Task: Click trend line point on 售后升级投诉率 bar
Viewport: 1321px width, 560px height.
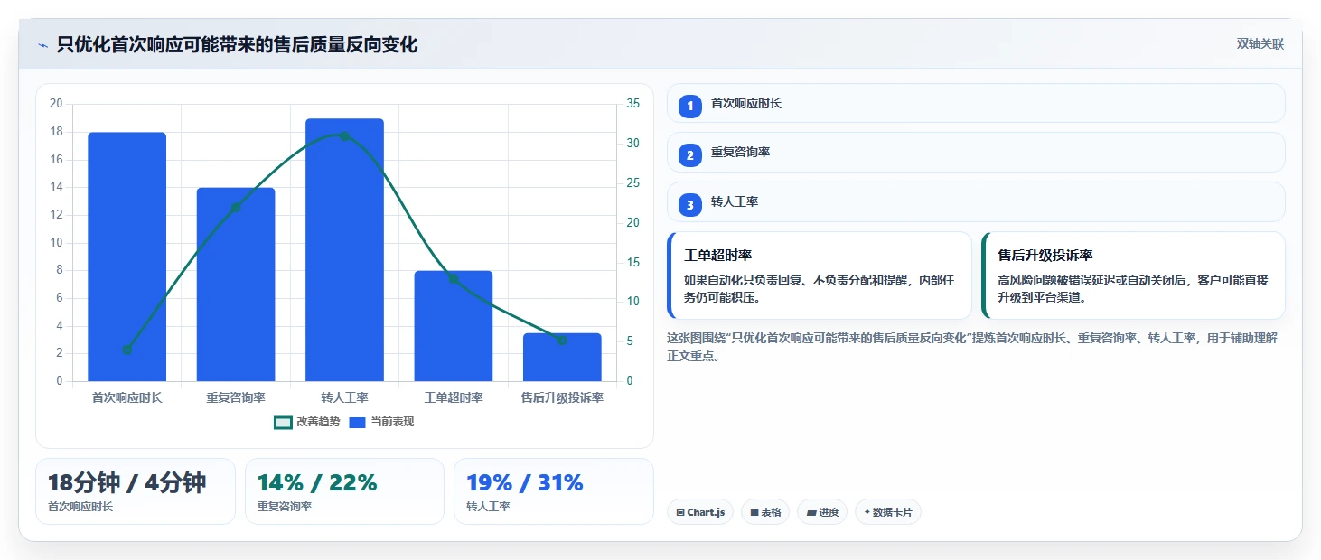Action: tap(562, 340)
